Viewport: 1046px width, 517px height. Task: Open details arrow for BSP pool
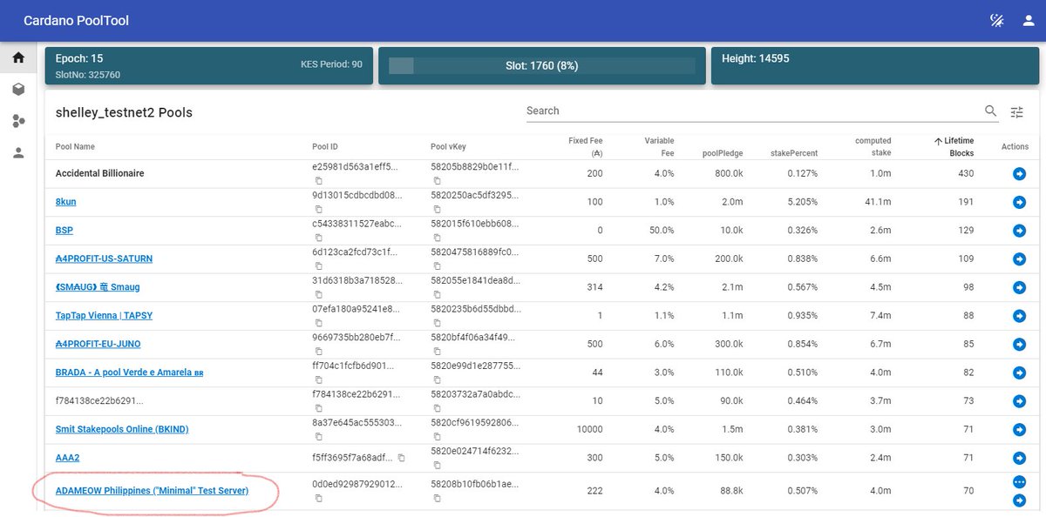(x=1019, y=231)
